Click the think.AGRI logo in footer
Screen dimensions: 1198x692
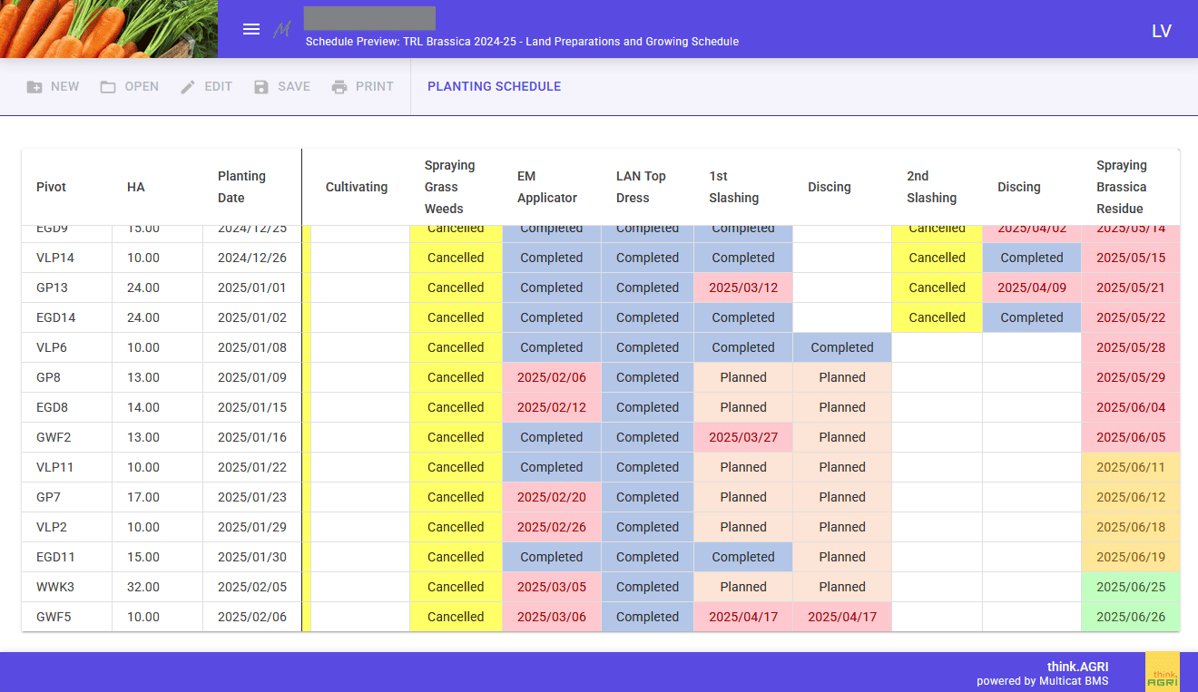pos(1162,672)
